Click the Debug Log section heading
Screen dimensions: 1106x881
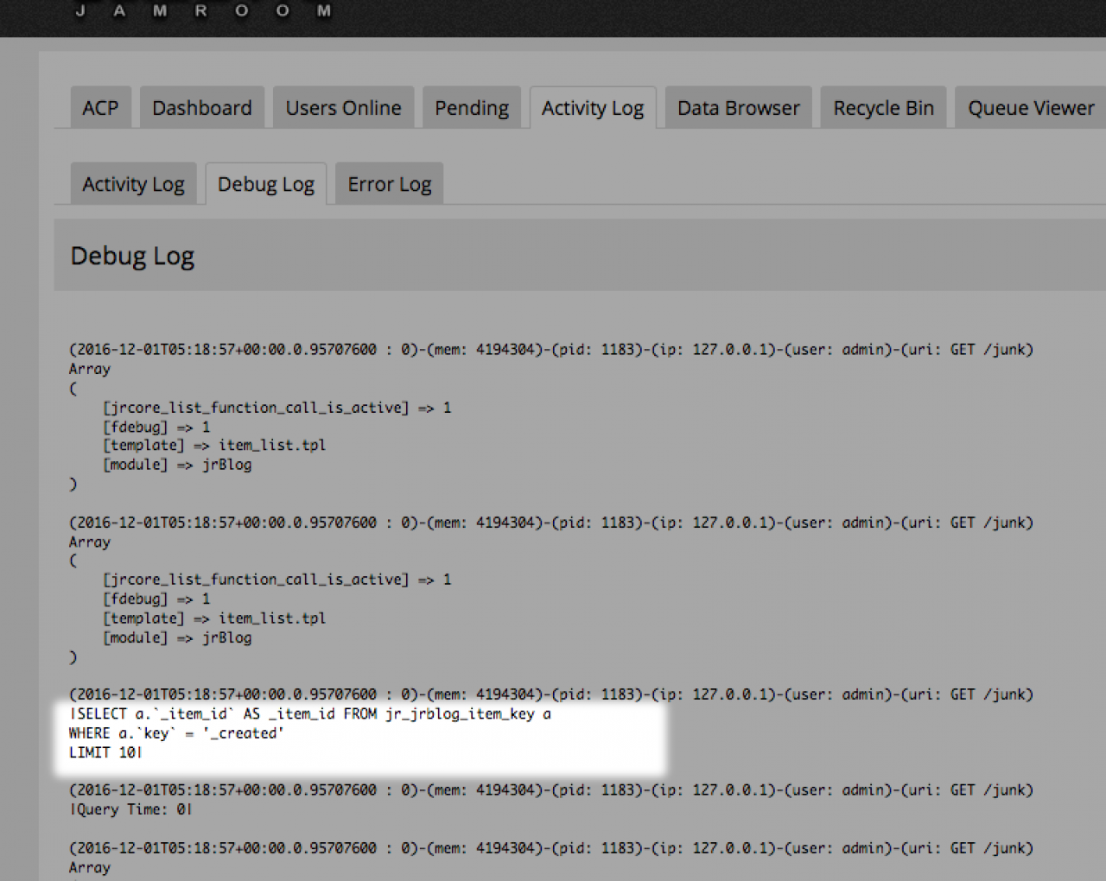coord(132,256)
